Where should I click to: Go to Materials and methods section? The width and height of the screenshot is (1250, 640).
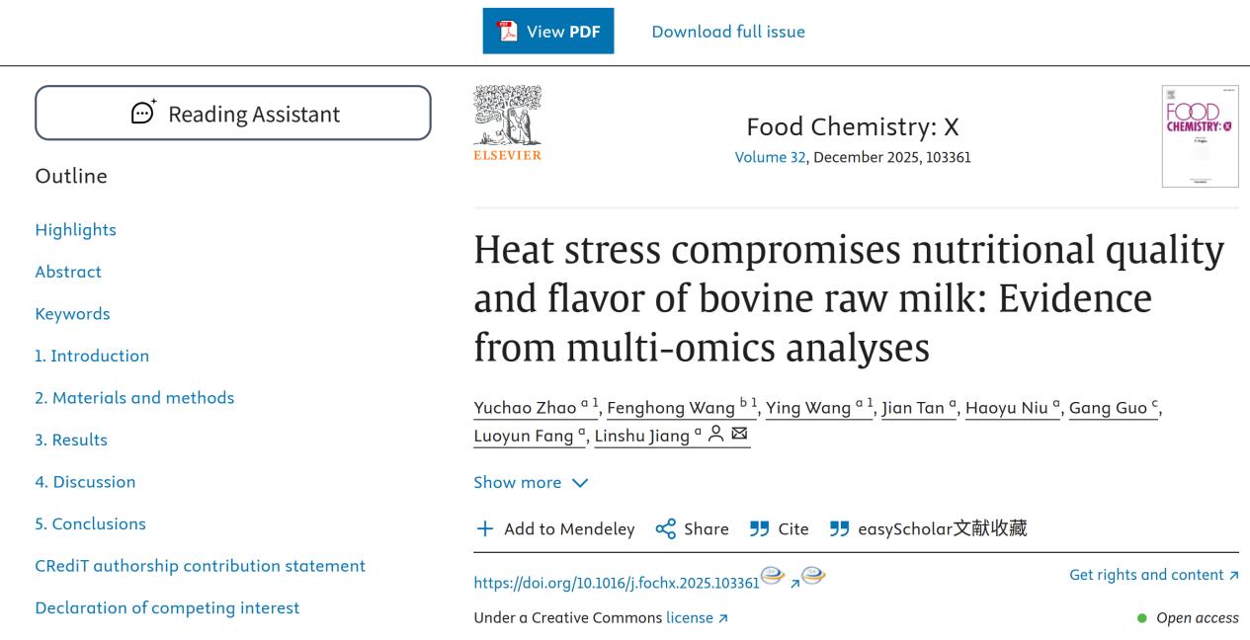tap(134, 398)
